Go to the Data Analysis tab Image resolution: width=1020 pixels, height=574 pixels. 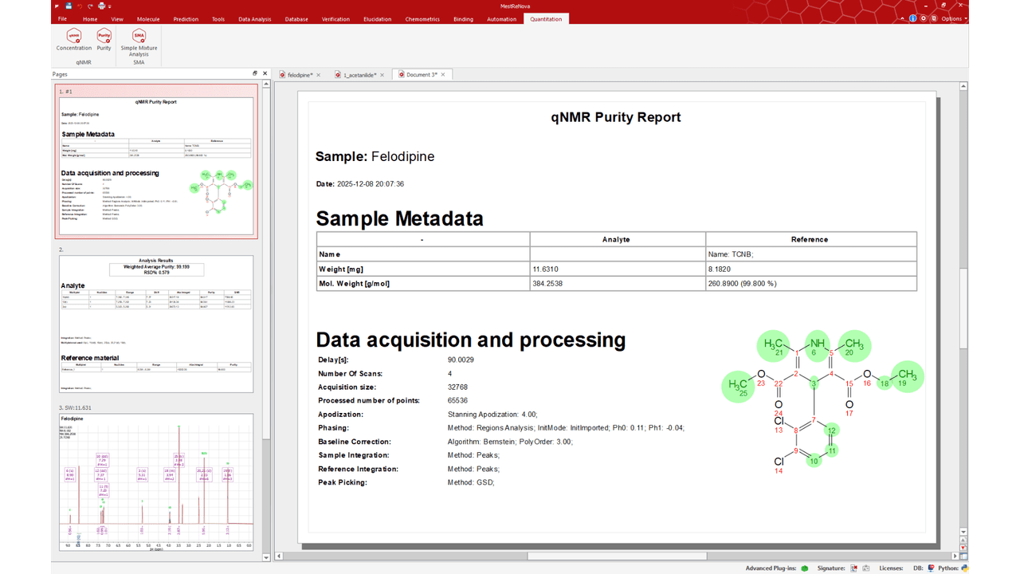pos(254,18)
